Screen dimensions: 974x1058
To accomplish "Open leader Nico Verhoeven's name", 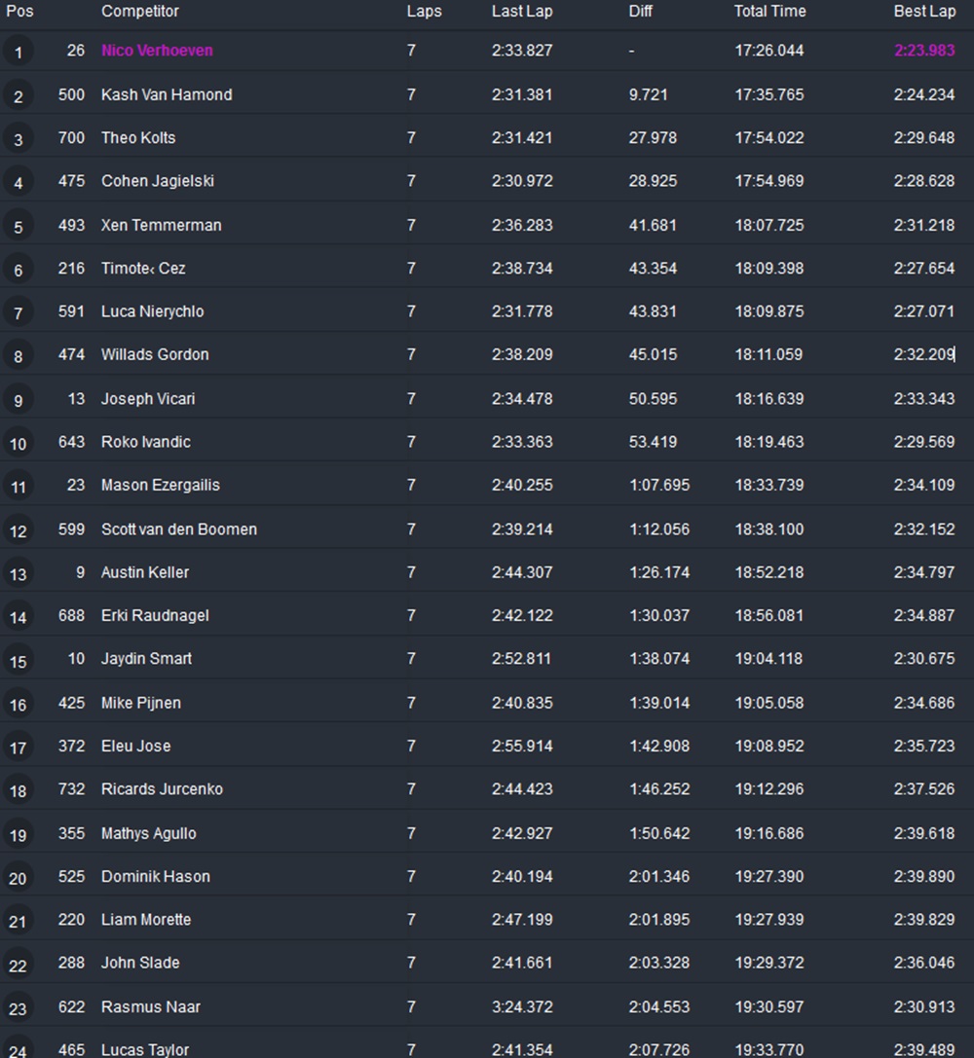I will pyautogui.click(x=157, y=51).
